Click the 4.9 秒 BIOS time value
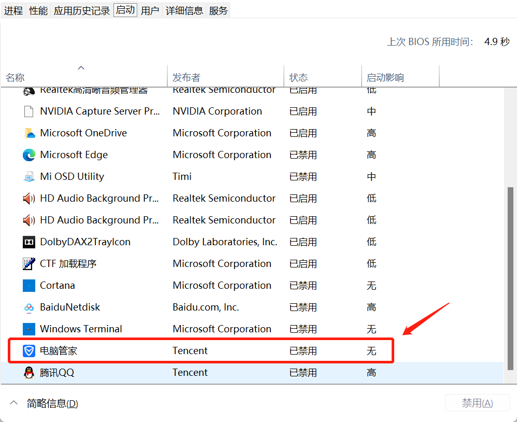Image resolution: width=517 pixels, height=422 pixels. coord(497,42)
